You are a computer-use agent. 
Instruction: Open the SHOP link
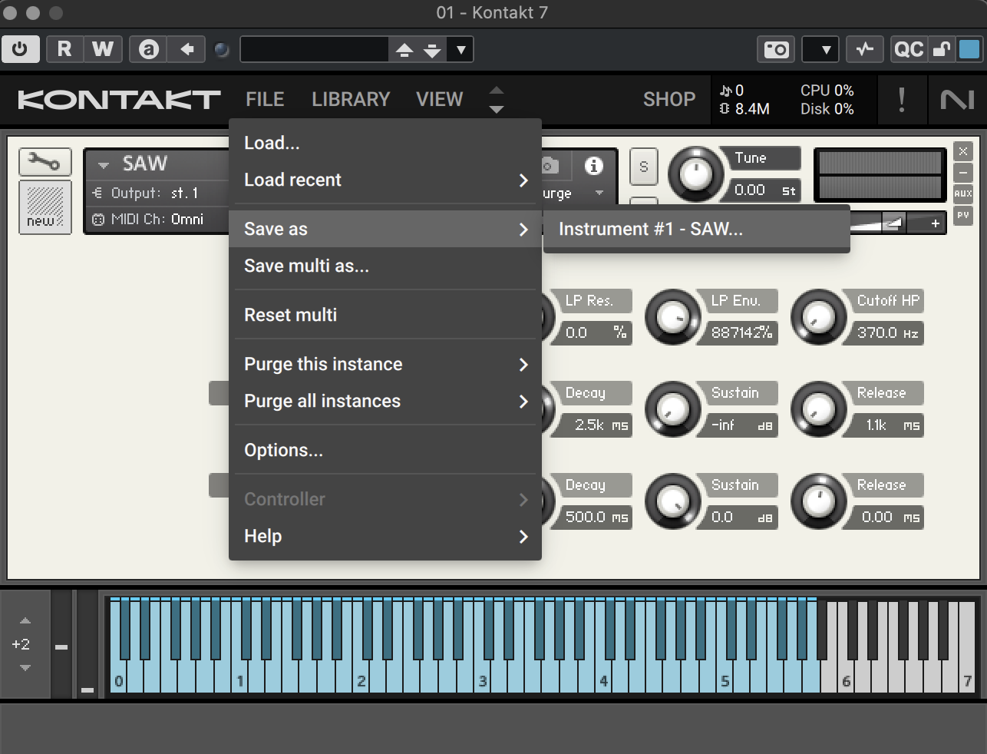tap(669, 99)
